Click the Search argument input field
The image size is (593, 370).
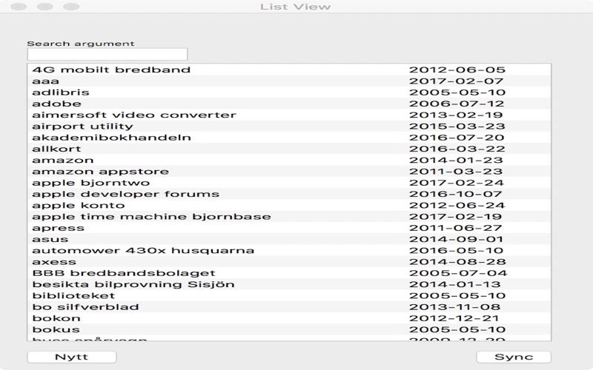click(x=107, y=54)
